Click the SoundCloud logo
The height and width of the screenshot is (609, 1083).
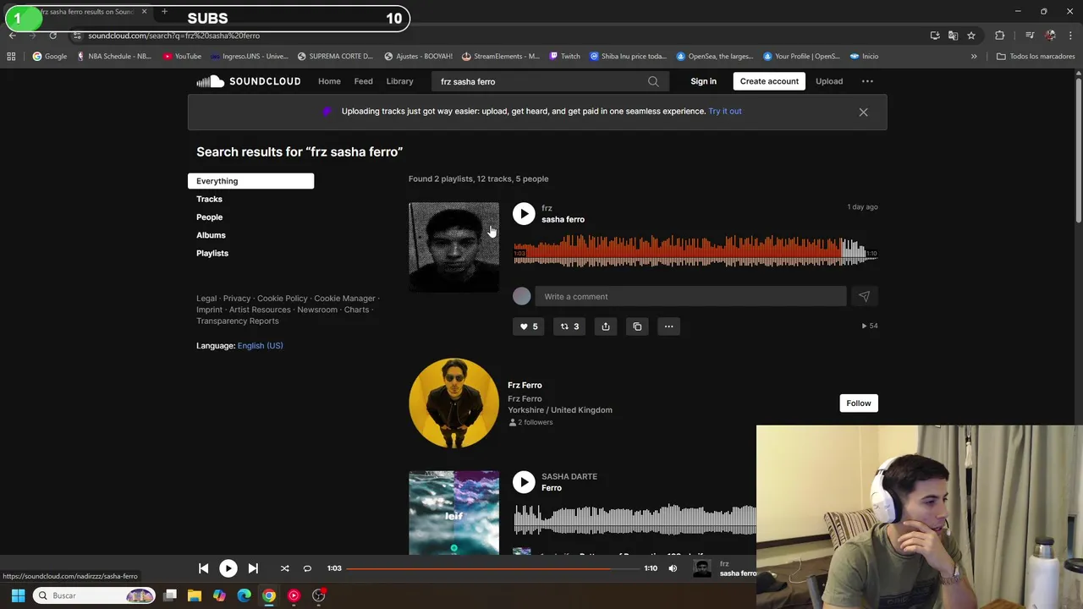[248, 81]
